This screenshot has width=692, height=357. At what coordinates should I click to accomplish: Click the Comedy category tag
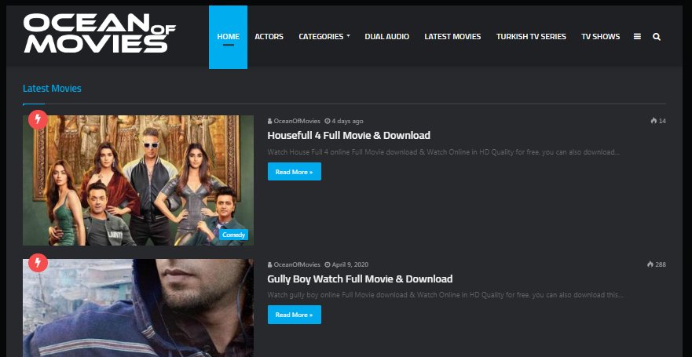click(x=233, y=235)
